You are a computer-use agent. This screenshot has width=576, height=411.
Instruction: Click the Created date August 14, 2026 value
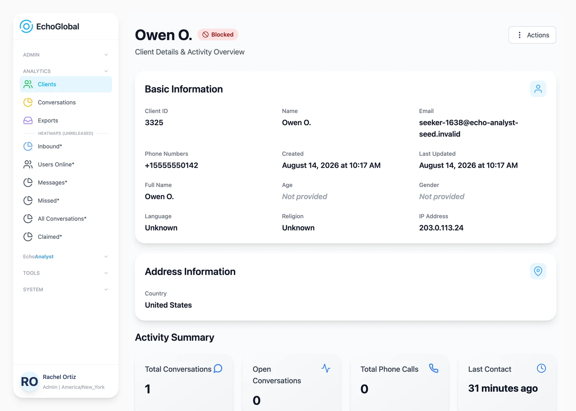[x=331, y=165]
